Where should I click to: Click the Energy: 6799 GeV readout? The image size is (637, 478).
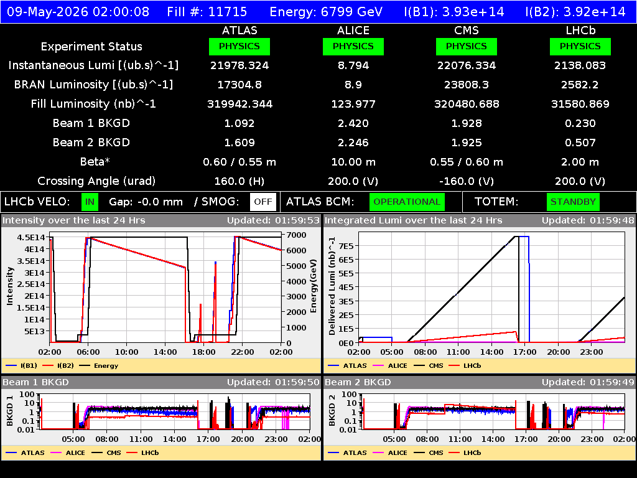coord(326,12)
